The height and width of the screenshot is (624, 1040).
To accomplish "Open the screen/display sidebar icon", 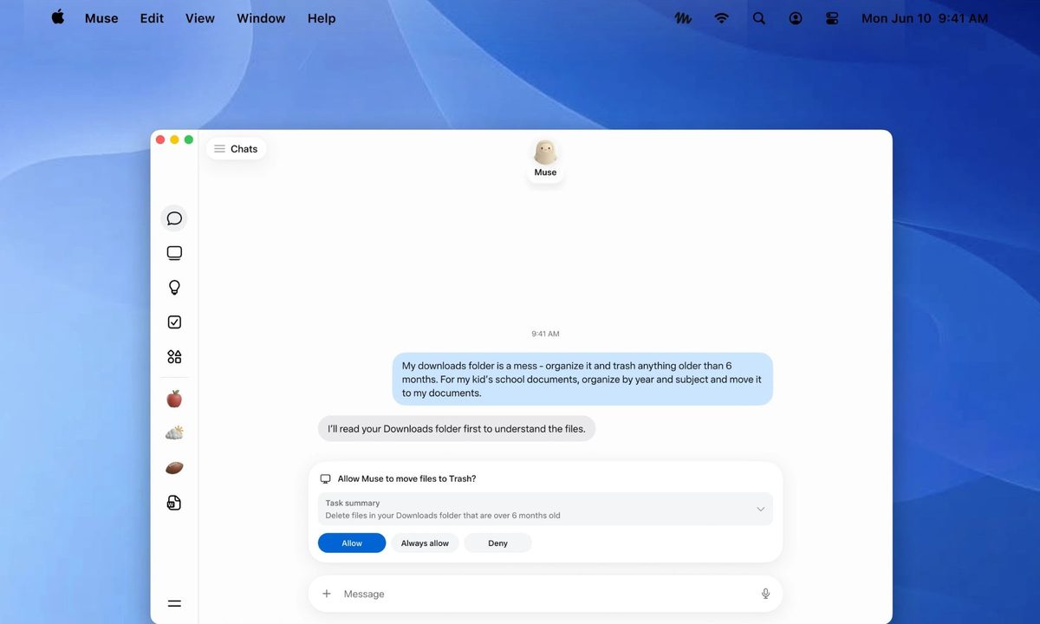I will (174, 253).
